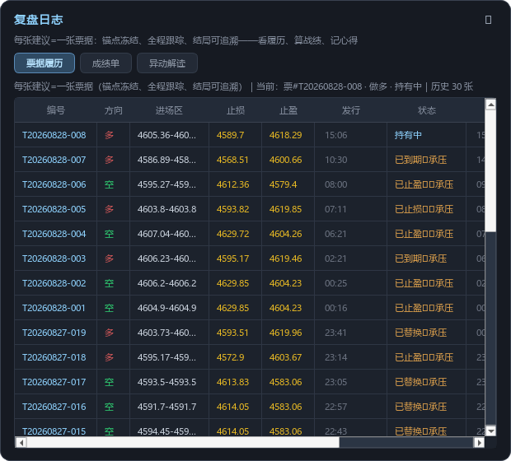Select ticket T20260827-015

point(54,431)
